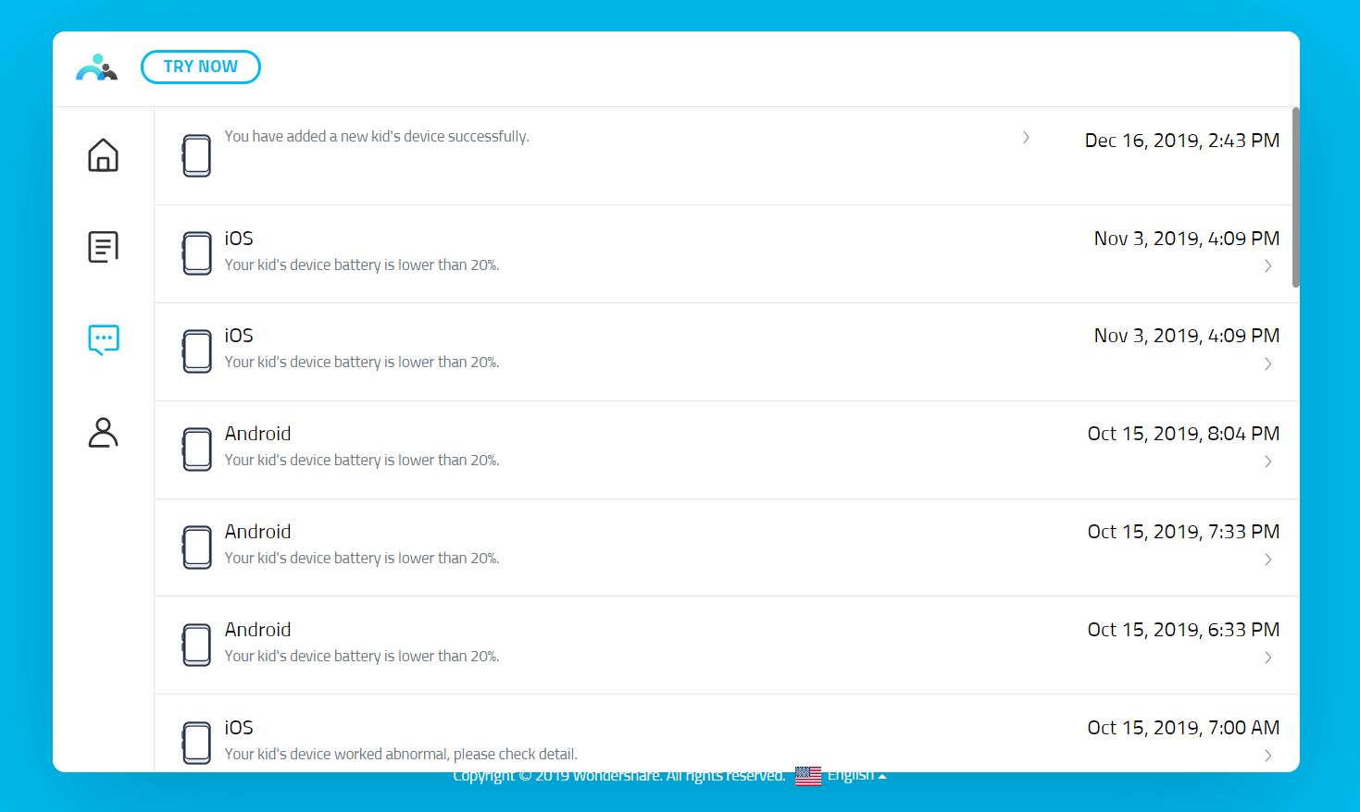Open the English language dropdown
The width and height of the screenshot is (1360, 812).
point(856,776)
